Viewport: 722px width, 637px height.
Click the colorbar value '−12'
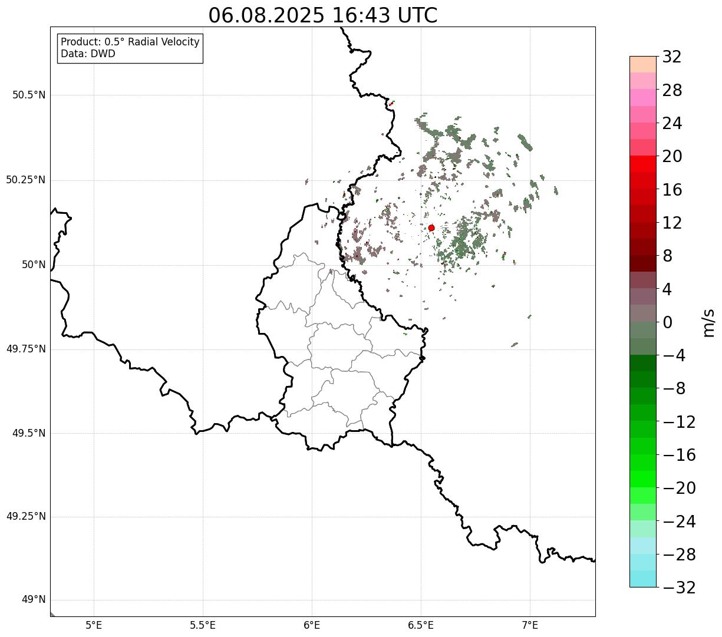(679, 422)
